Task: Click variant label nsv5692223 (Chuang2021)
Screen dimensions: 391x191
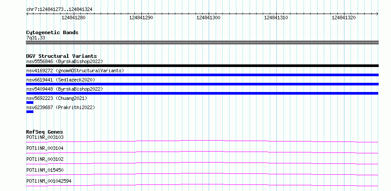Action: tap(57, 98)
